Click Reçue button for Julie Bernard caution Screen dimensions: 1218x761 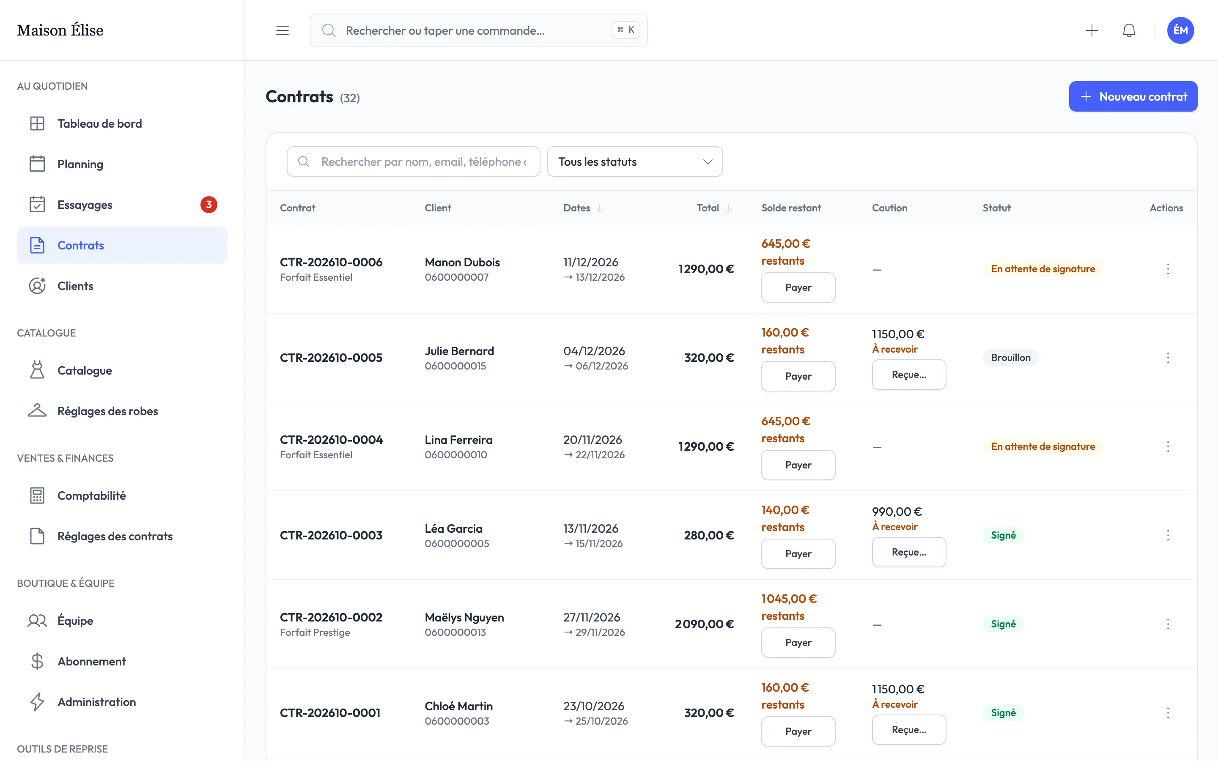(x=908, y=375)
